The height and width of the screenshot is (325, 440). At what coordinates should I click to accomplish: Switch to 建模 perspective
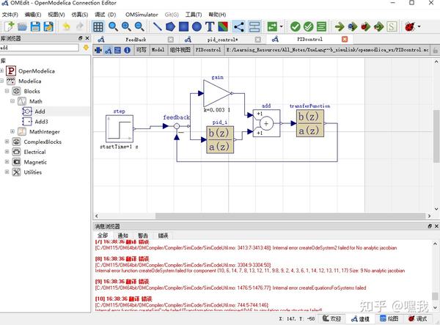pos(360,319)
